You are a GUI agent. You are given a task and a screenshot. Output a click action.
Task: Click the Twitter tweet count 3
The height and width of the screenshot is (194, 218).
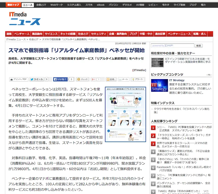coord(46,79)
